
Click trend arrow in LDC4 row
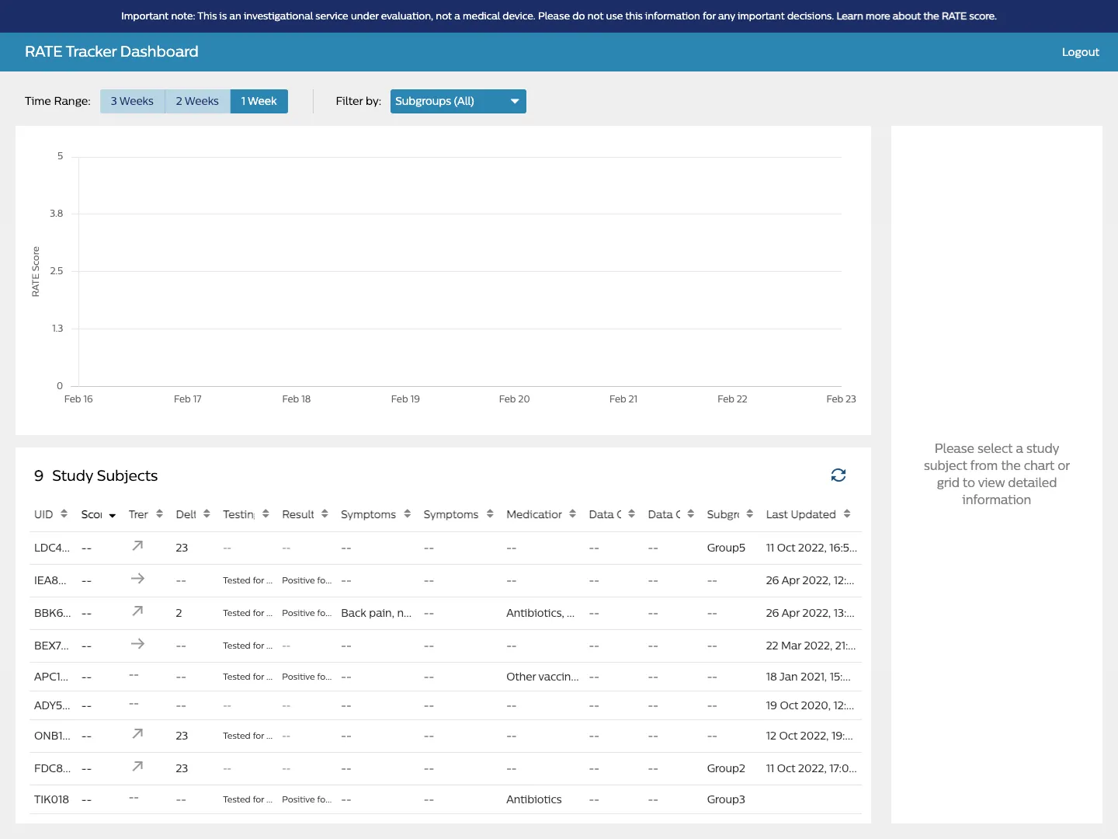tap(137, 546)
